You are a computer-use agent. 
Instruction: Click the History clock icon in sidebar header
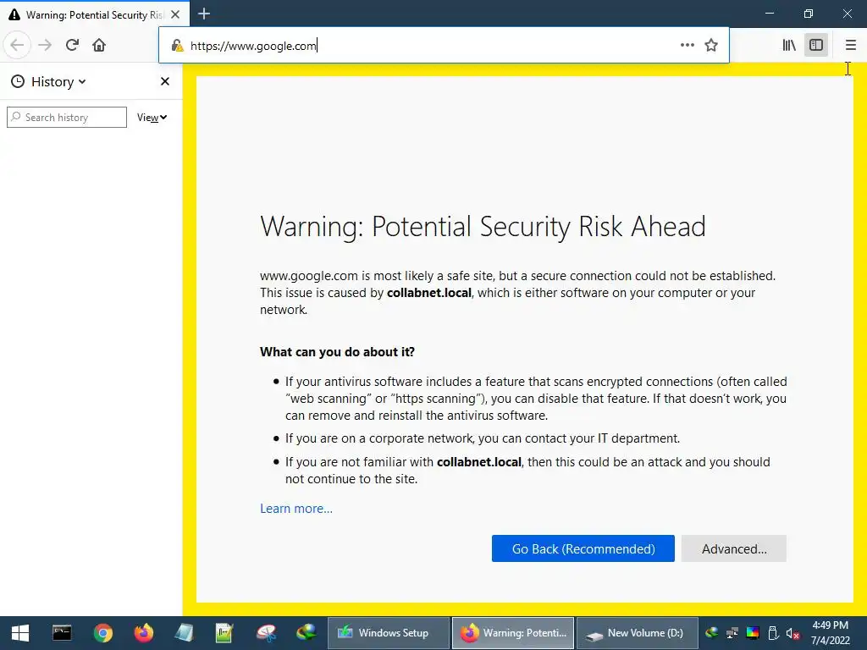(18, 82)
